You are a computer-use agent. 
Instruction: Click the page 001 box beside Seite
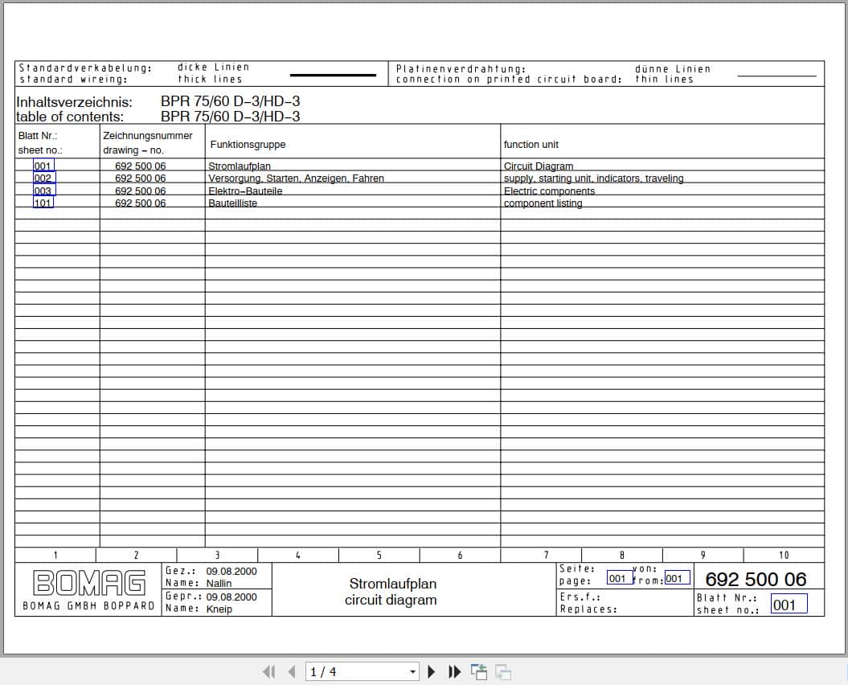619,578
